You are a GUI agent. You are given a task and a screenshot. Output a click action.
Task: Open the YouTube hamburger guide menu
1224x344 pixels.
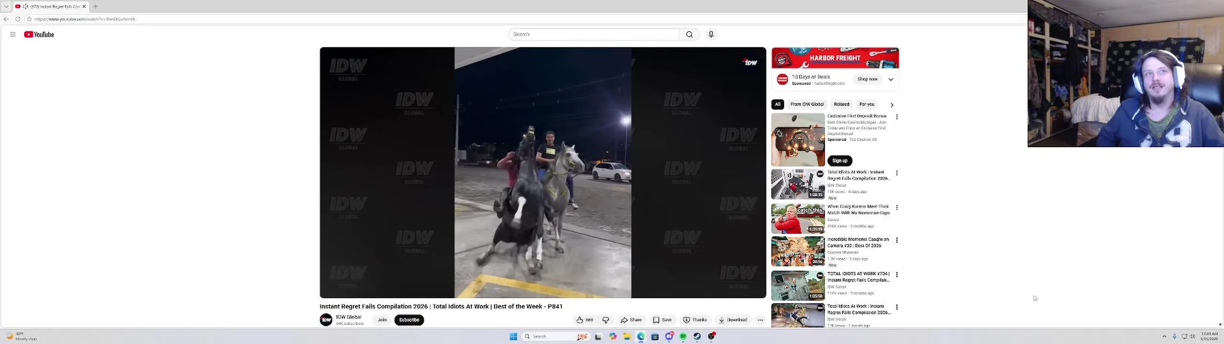13,34
